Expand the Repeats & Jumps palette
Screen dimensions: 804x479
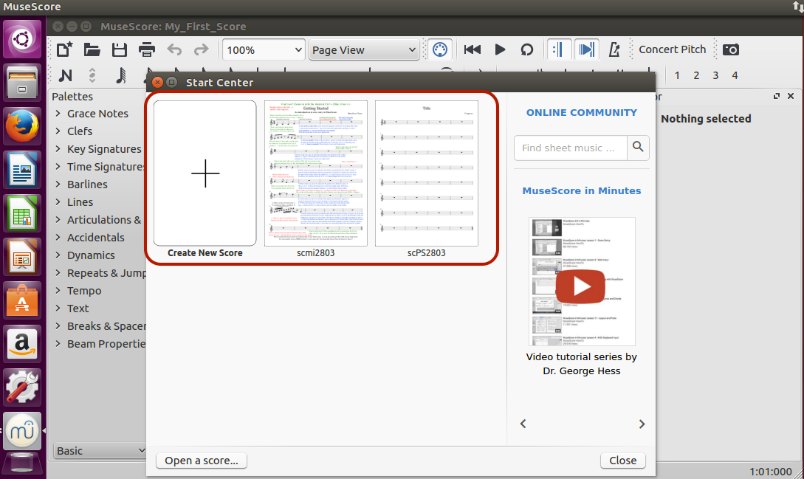pyautogui.click(x=58, y=273)
